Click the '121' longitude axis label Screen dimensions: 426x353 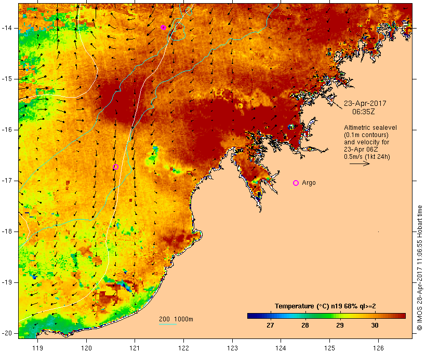135,348
